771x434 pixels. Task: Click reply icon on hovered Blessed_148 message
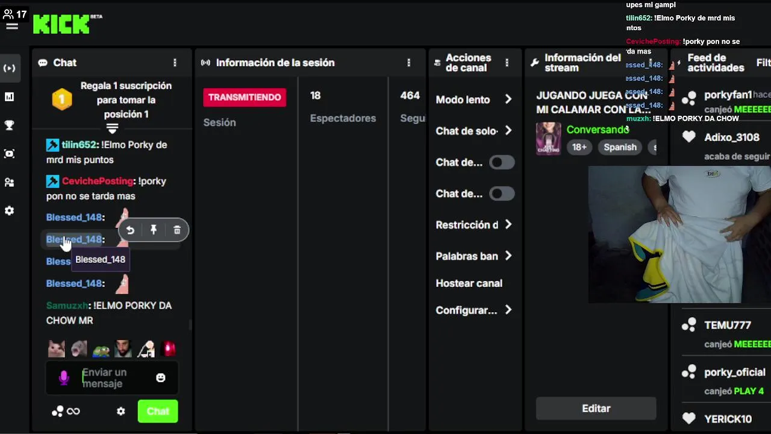click(130, 230)
